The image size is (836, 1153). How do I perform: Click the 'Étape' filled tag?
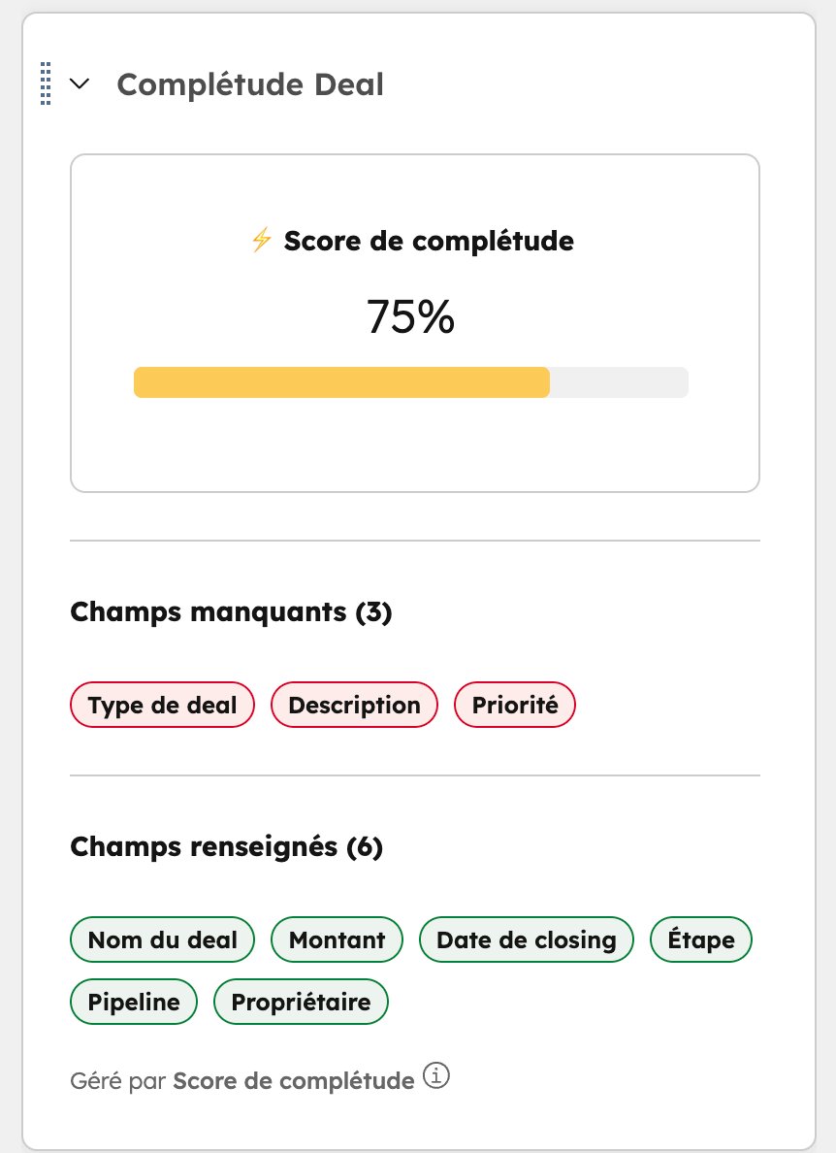[701, 939]
